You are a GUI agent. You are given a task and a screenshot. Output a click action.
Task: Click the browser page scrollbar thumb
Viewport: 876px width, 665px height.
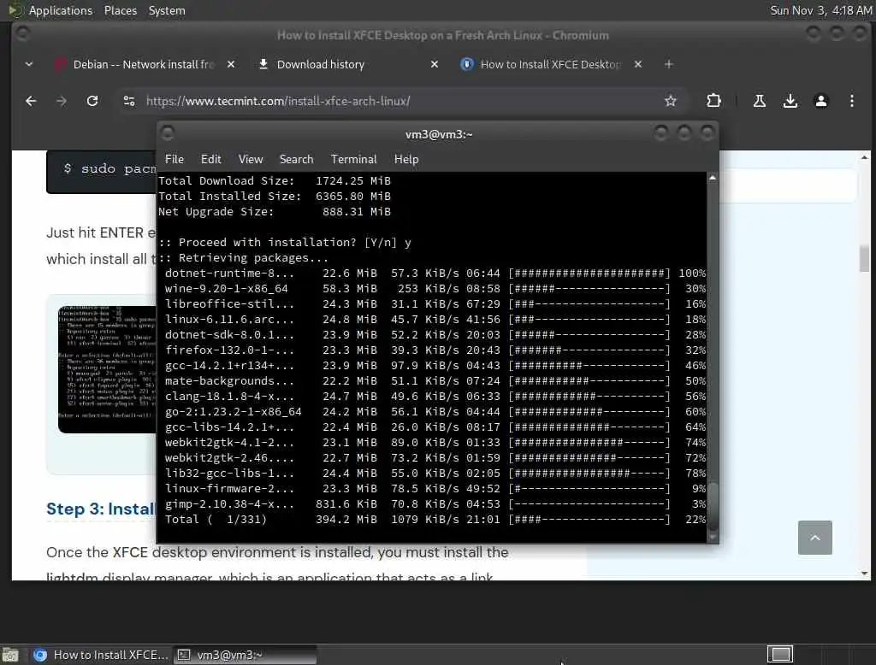(x=864, y=258)
